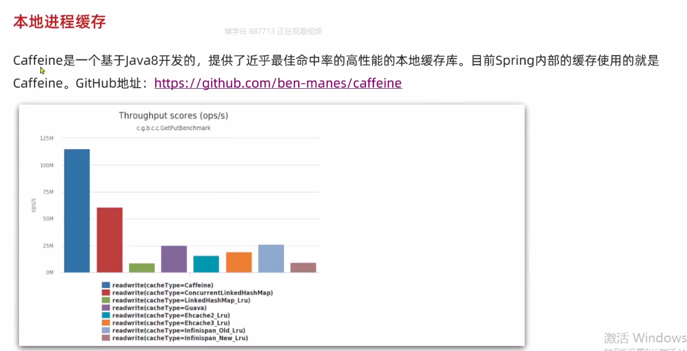Click the rose Infinispan_New_Lru legend swatch

pyautogui.click(x=106, y=338)
